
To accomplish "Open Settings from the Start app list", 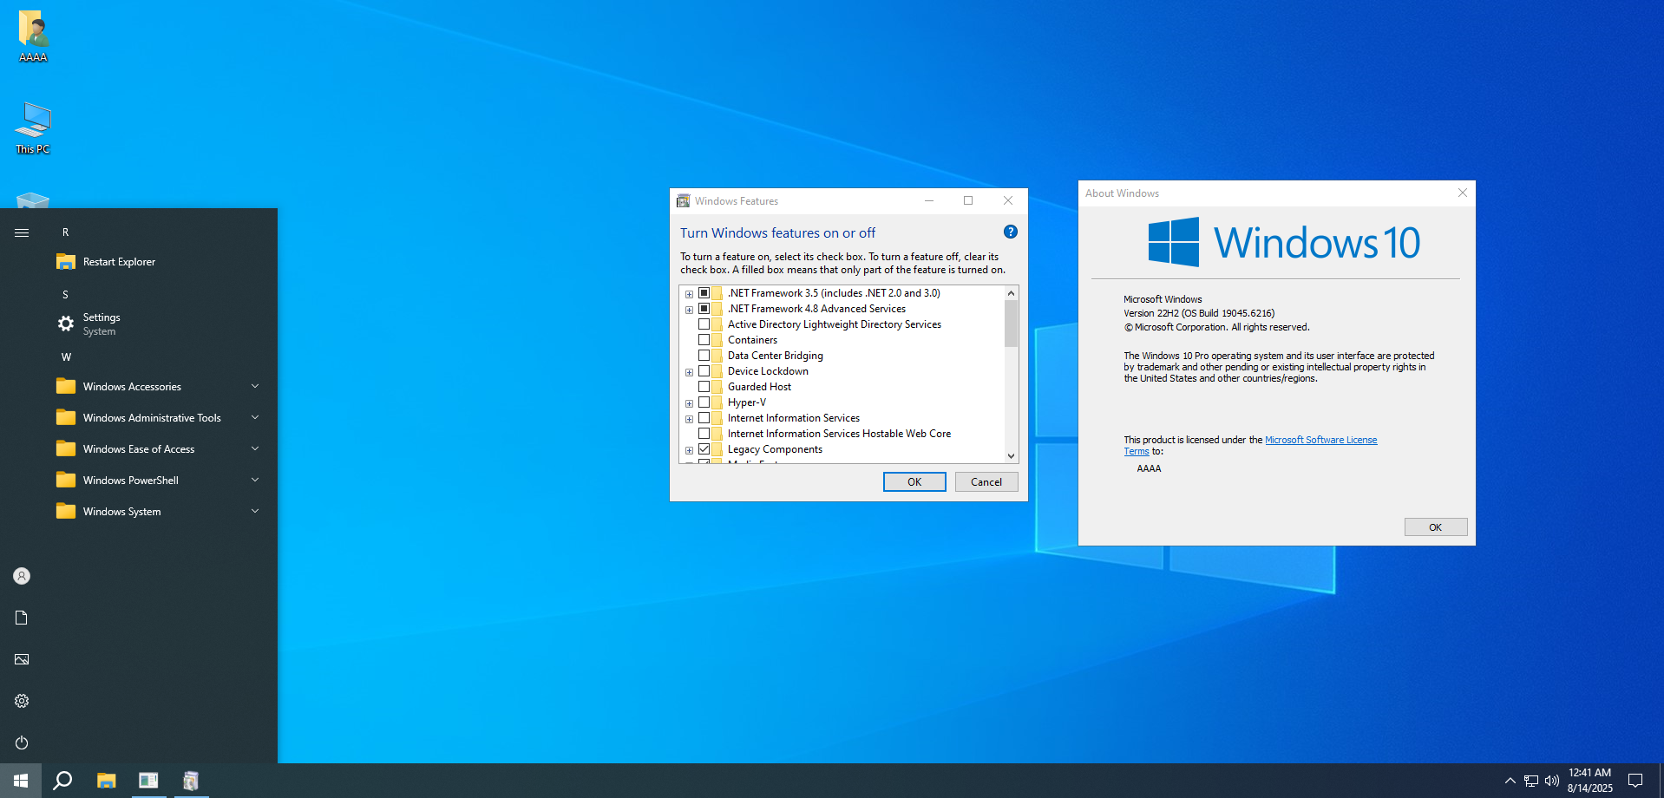I will (161, 324).
